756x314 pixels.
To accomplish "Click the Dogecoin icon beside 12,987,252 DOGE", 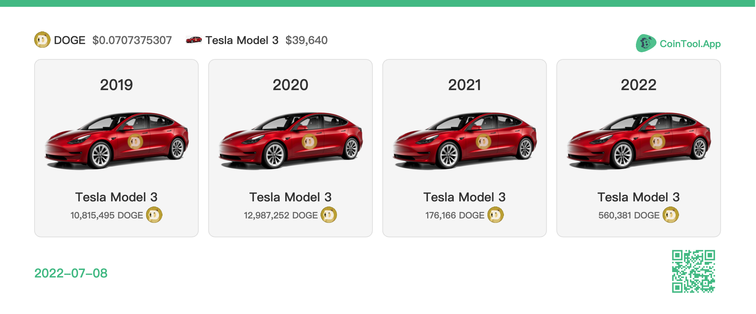I will [x=329, y=215].
